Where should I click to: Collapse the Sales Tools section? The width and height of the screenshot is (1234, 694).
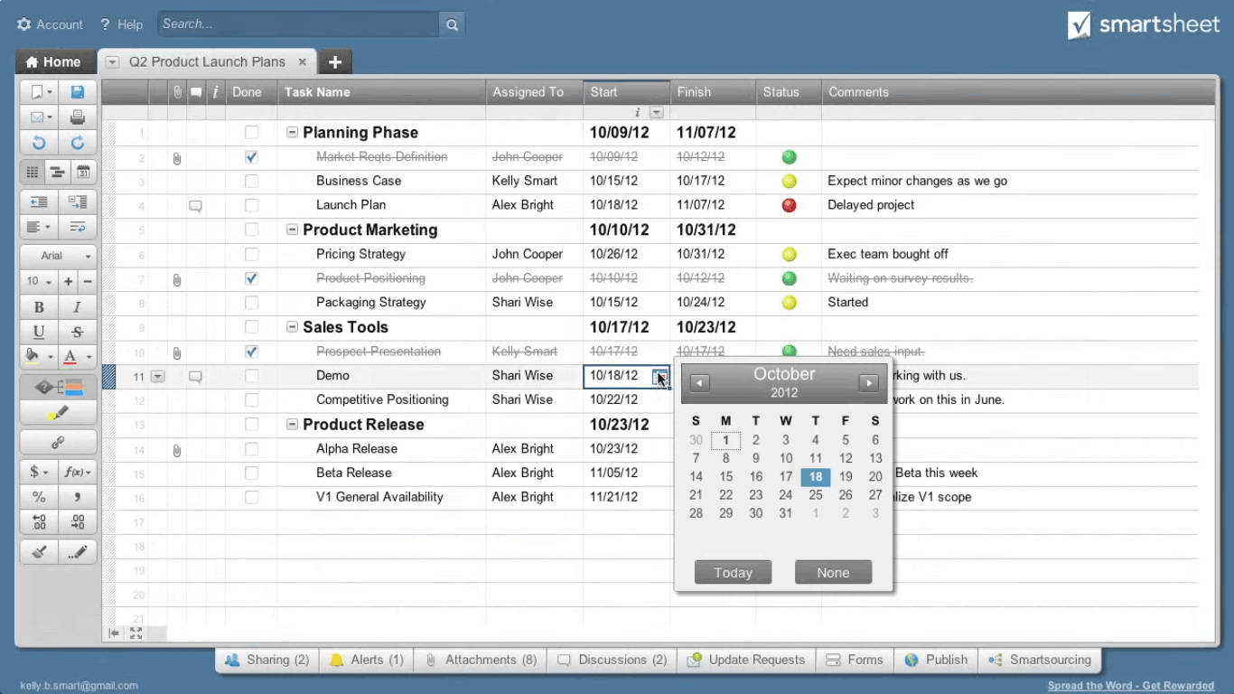(x=291, y=326)
